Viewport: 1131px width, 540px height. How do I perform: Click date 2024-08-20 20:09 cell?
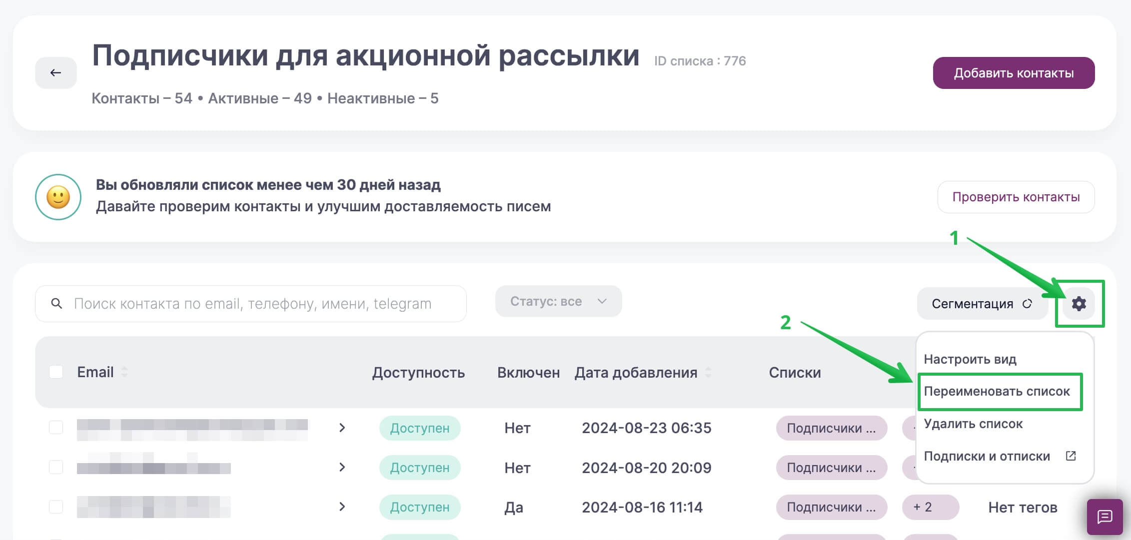tap(646, 468)
